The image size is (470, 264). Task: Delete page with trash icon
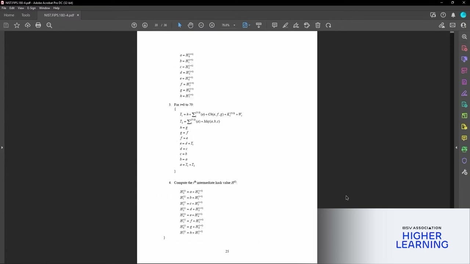pos(318,25)
